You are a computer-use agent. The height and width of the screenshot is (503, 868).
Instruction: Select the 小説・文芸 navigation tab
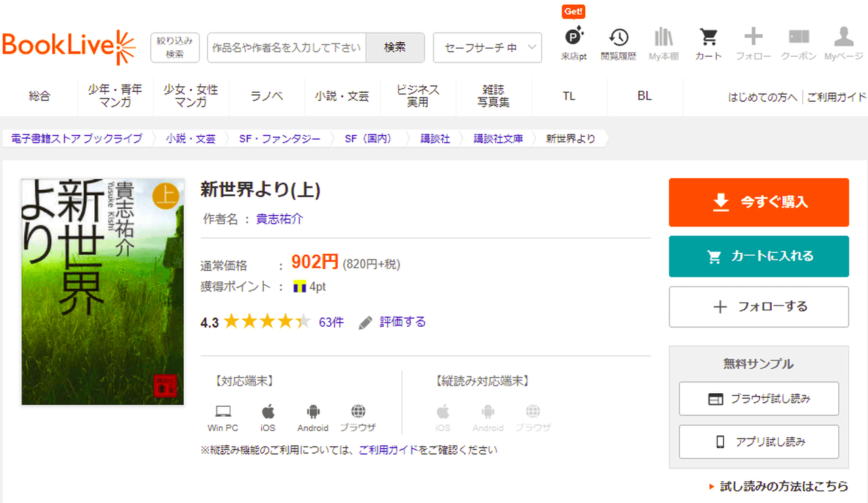(342, 96)
